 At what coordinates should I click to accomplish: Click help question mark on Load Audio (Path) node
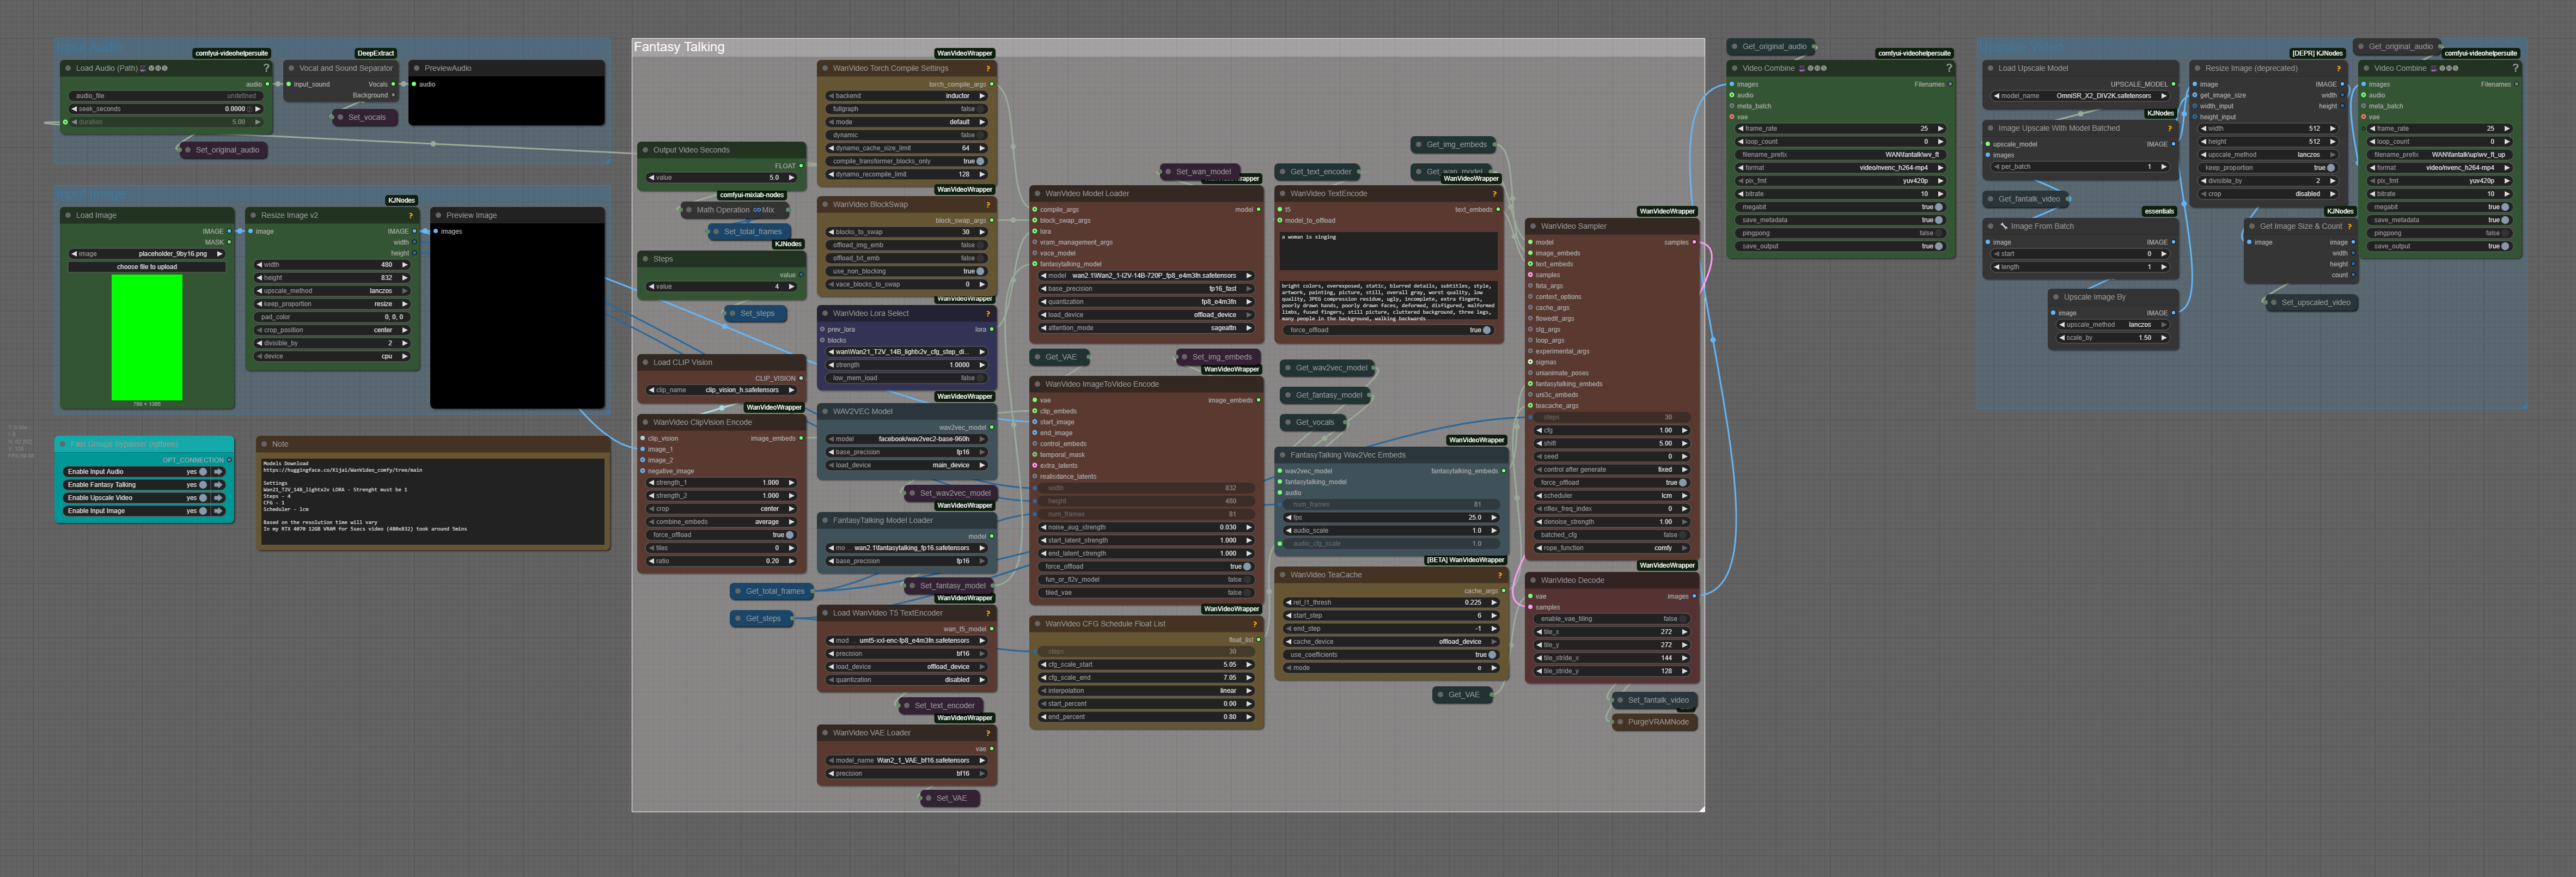(x=266, y=68)
